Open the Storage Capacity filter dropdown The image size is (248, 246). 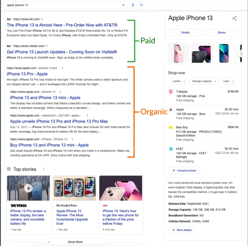(x=204, y=81)
